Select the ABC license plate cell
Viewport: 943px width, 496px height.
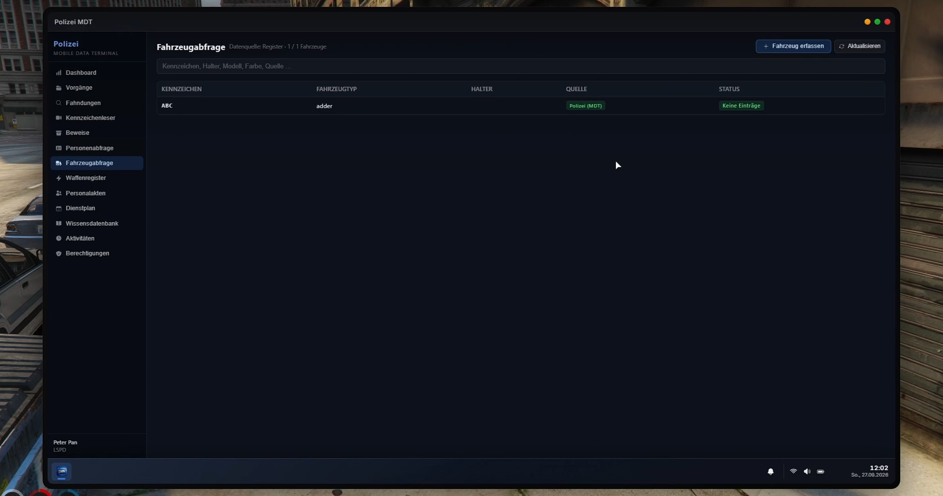[x=167, y=106]
